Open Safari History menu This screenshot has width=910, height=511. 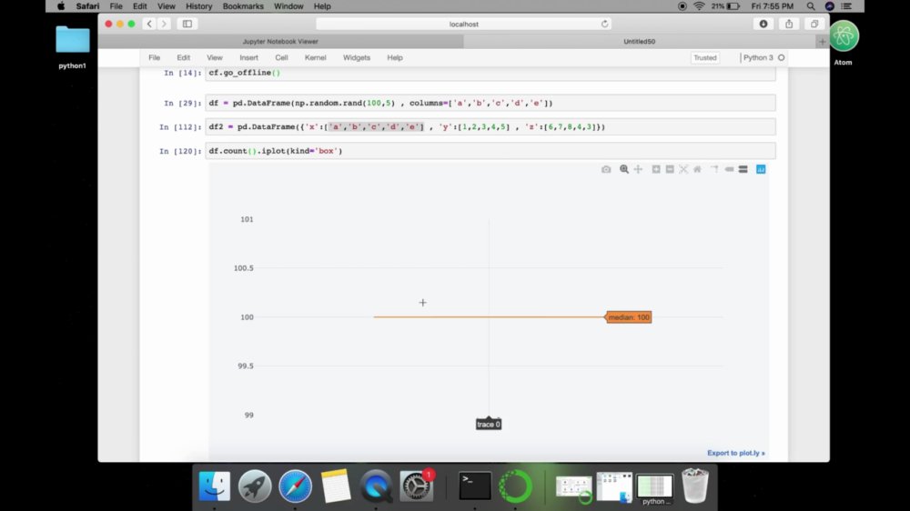199,6
